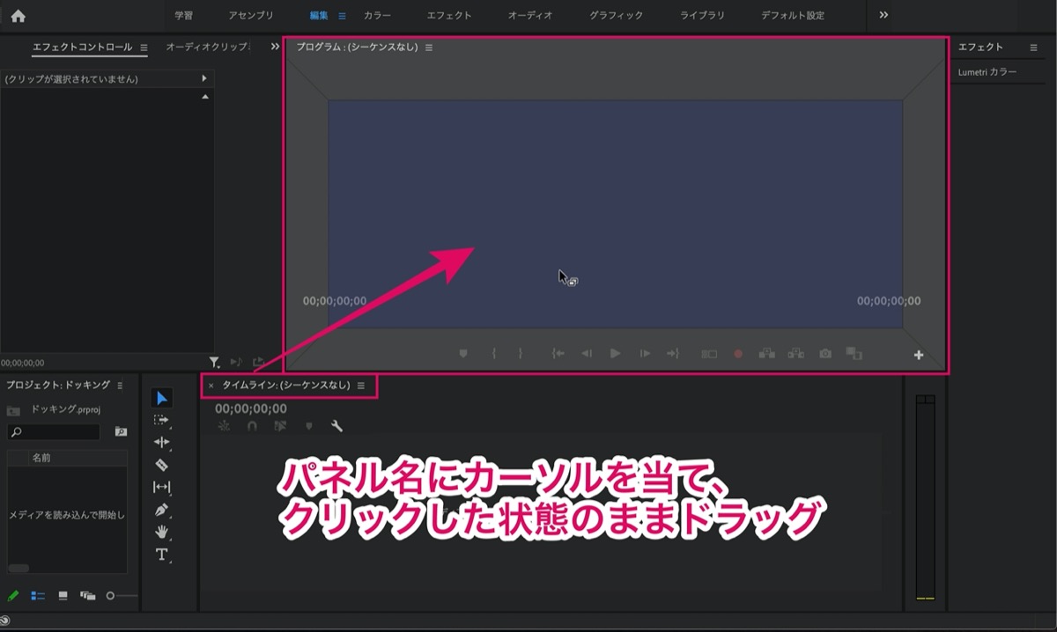Select the Ripple Edit tool
Screen dimensions: 1057x632
[161, 443]
